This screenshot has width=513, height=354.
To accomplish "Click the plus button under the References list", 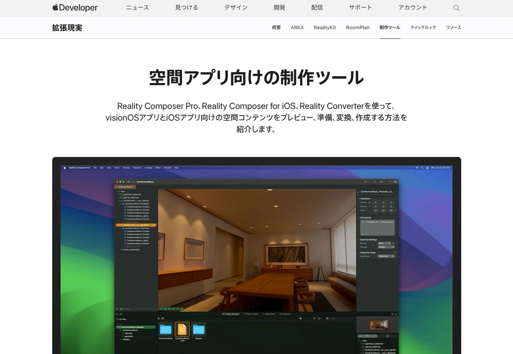I will tap(363, 234).
